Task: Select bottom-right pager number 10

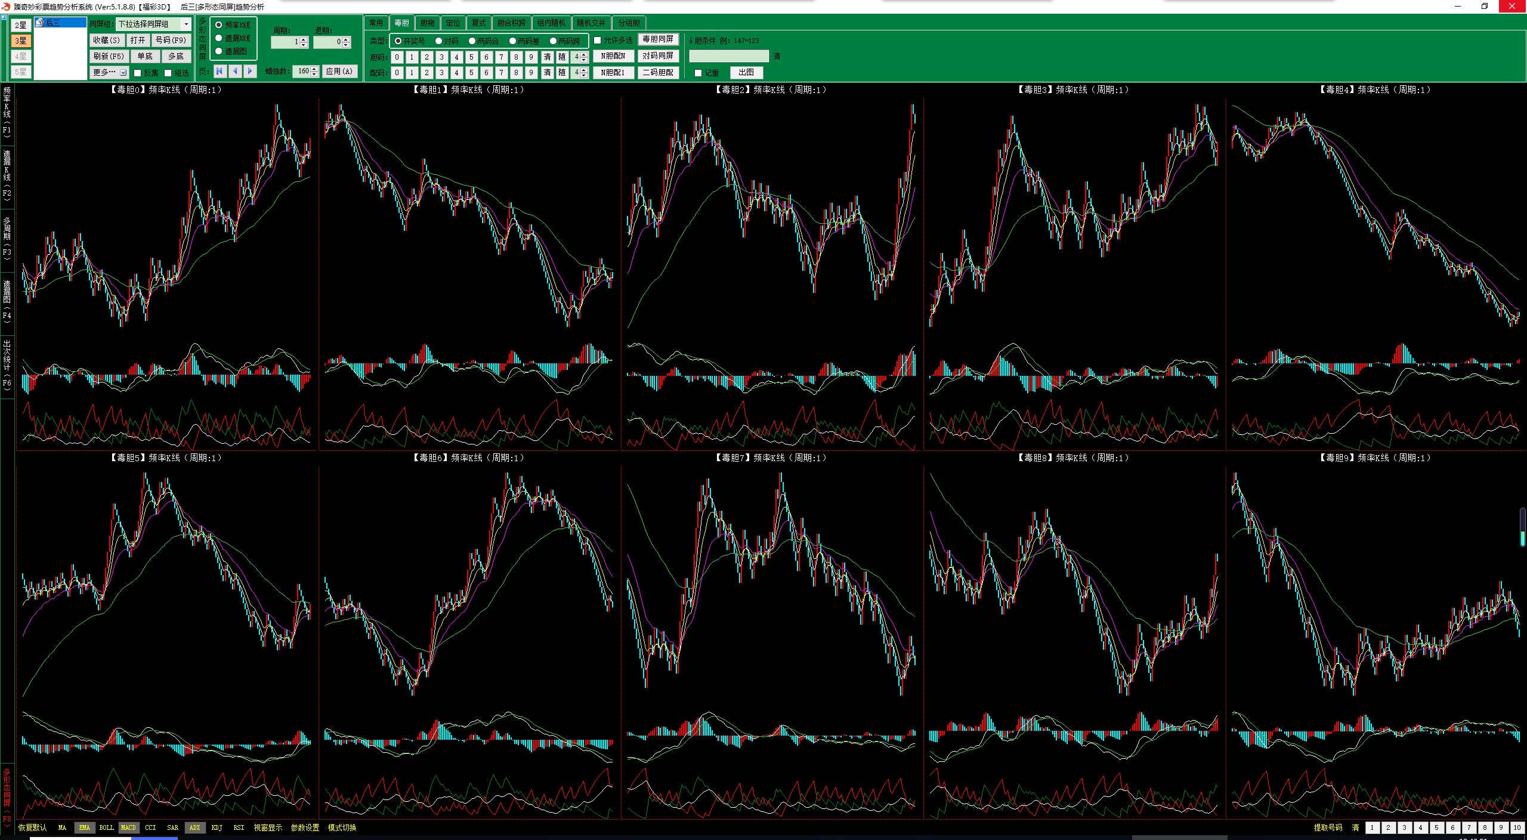Action: (1517, 827)
